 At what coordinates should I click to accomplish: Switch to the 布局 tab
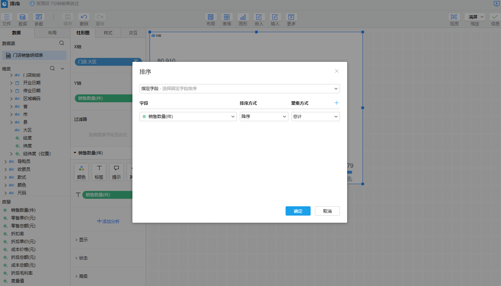[52, 33]
